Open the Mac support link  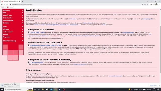tap(85, 23)
